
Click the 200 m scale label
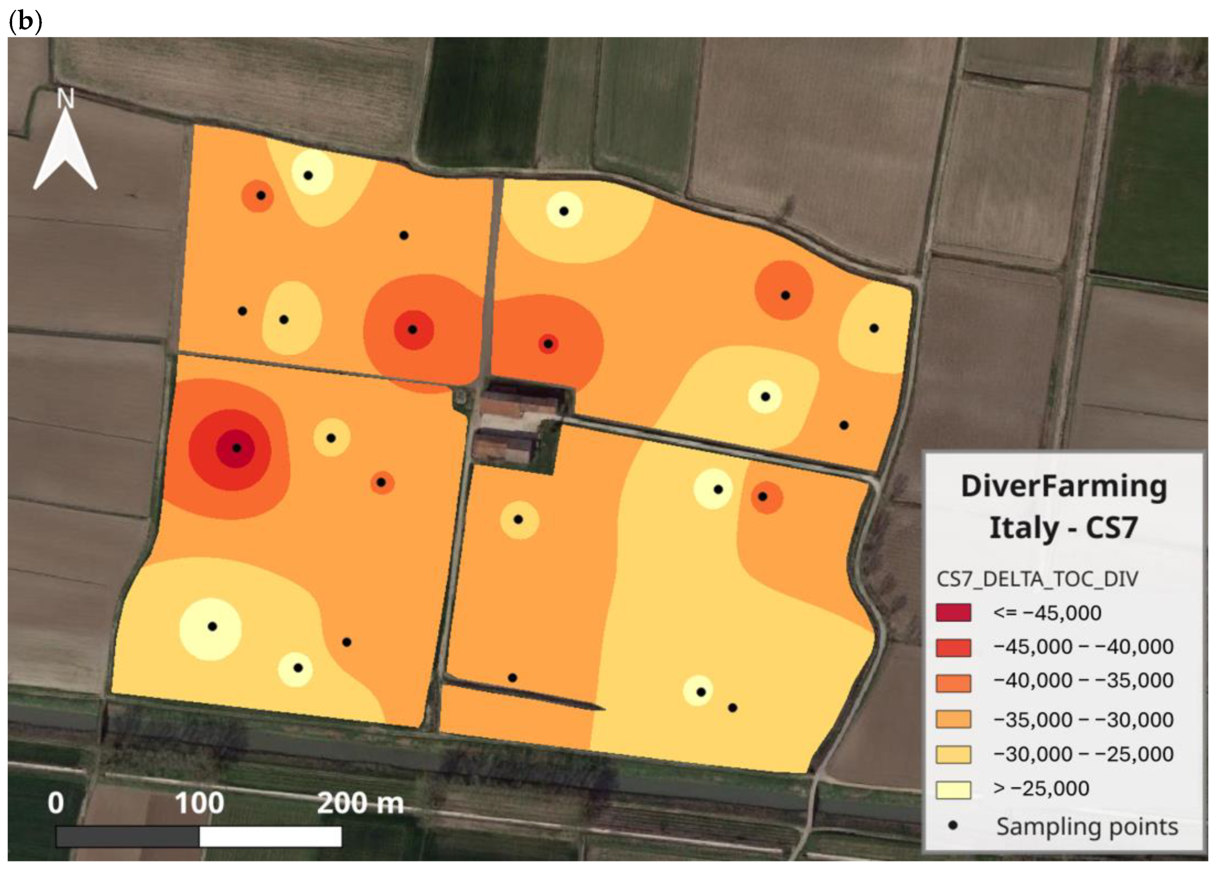pos(360,803)
